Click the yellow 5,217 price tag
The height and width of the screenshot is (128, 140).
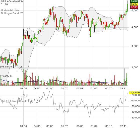pyautogui.click(x=134, y=4)
